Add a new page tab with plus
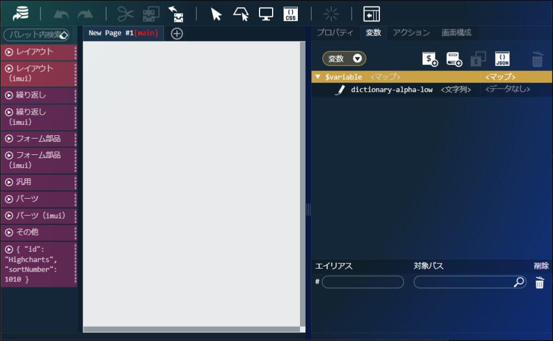The height and width of the screenshot is (341, 553). (x=177, y=33)
